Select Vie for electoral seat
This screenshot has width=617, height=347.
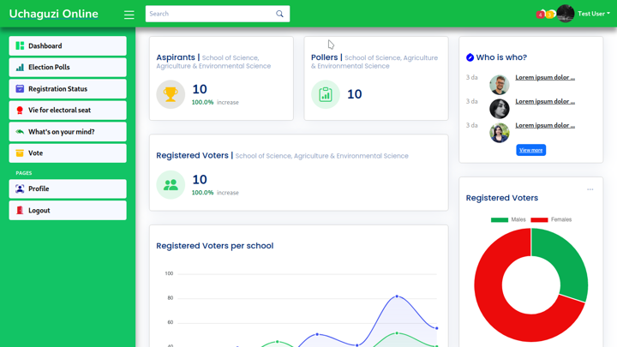pos(68,110)
